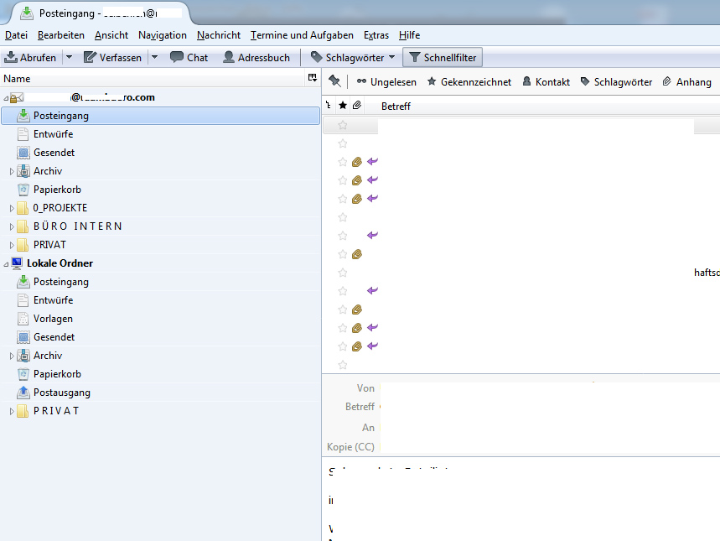This screenshot has width=720, height=541.
Task: Expand the 0_PROJEKTE folder
Action: tap(12, 208)
